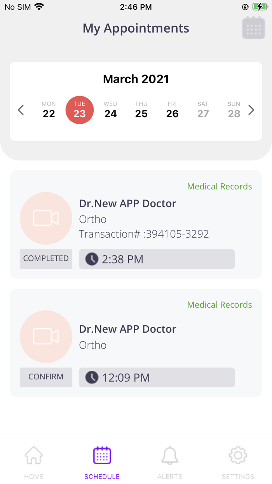The height and width of the screenshot is (484, 272).
Task: Tap the clock icon beside 2:38 PM
Action: (91, 259)
